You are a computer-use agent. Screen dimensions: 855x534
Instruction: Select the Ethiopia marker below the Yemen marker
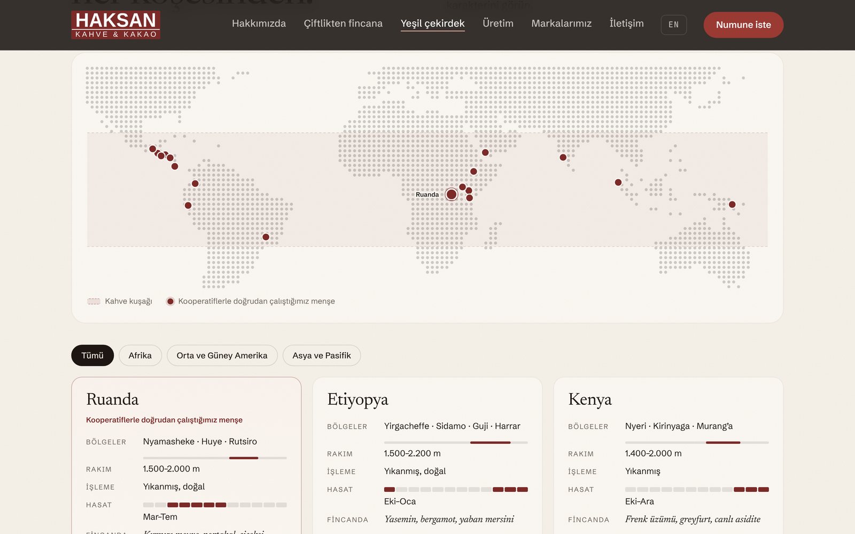(x=473, y=171)
